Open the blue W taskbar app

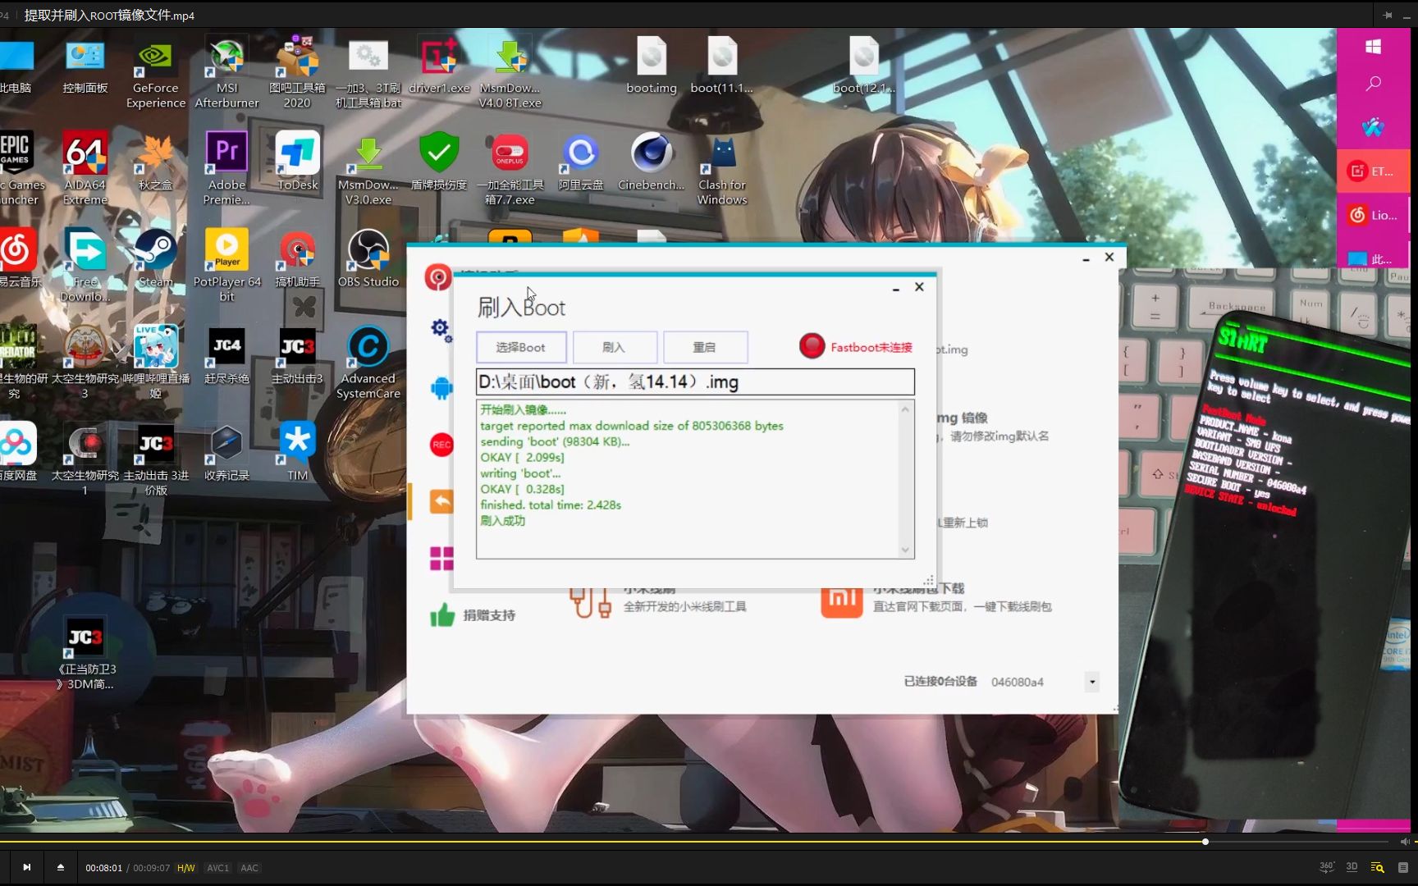point(1373,127)
